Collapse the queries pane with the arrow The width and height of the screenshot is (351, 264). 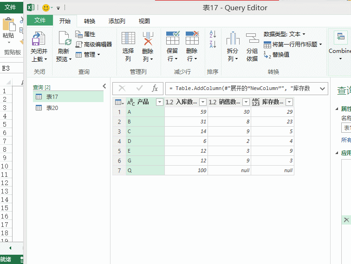point(104,86)
